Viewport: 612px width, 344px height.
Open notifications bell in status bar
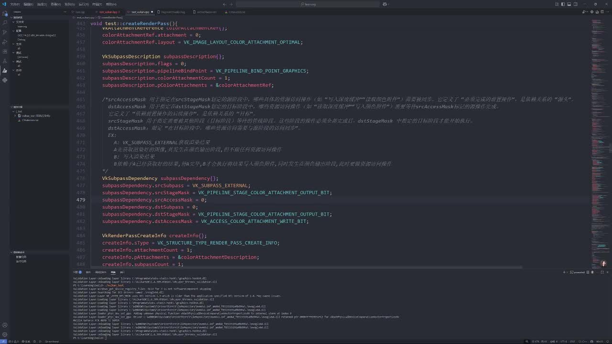608,341
